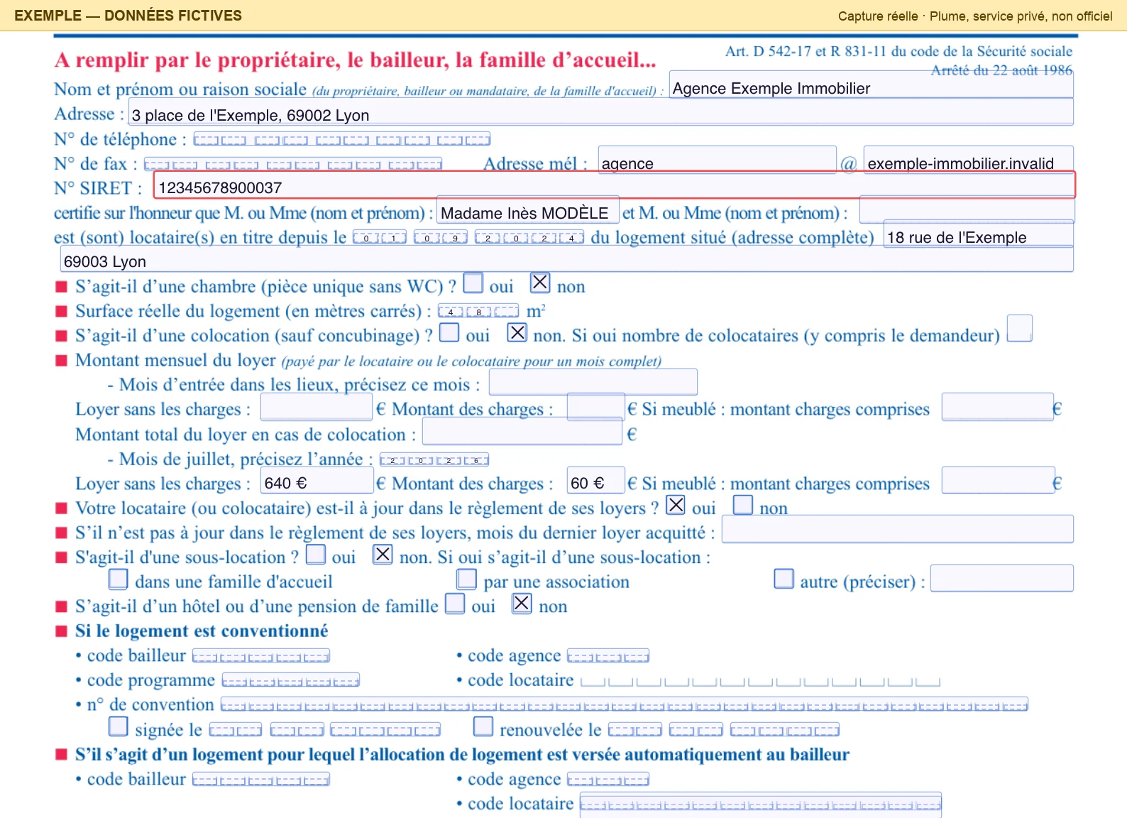Image resolution: width=1127 pixels, height=818 pixels.
Task: Edit the email local part 'agence'
Action: (x=718, y=160)
